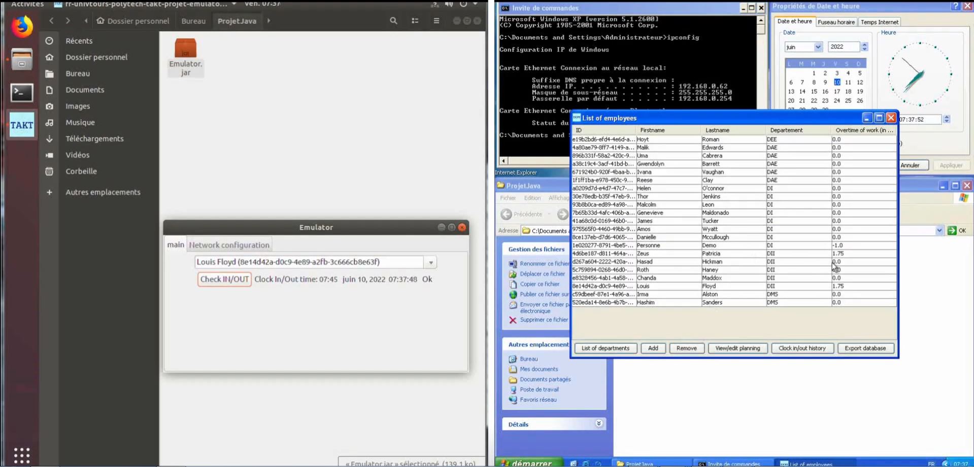Open the month dropdown showing juin
The height and width of the screenshot is (467, 974).
coord(818,47)
